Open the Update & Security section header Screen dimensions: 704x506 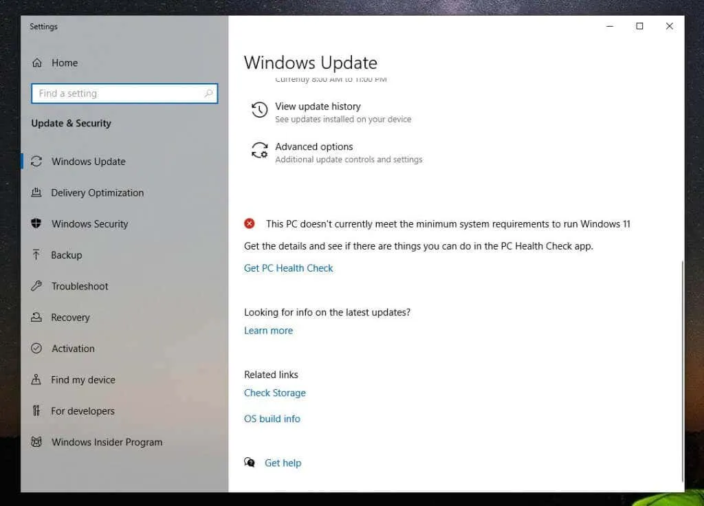pyautogui.click(x=71, y=123)
